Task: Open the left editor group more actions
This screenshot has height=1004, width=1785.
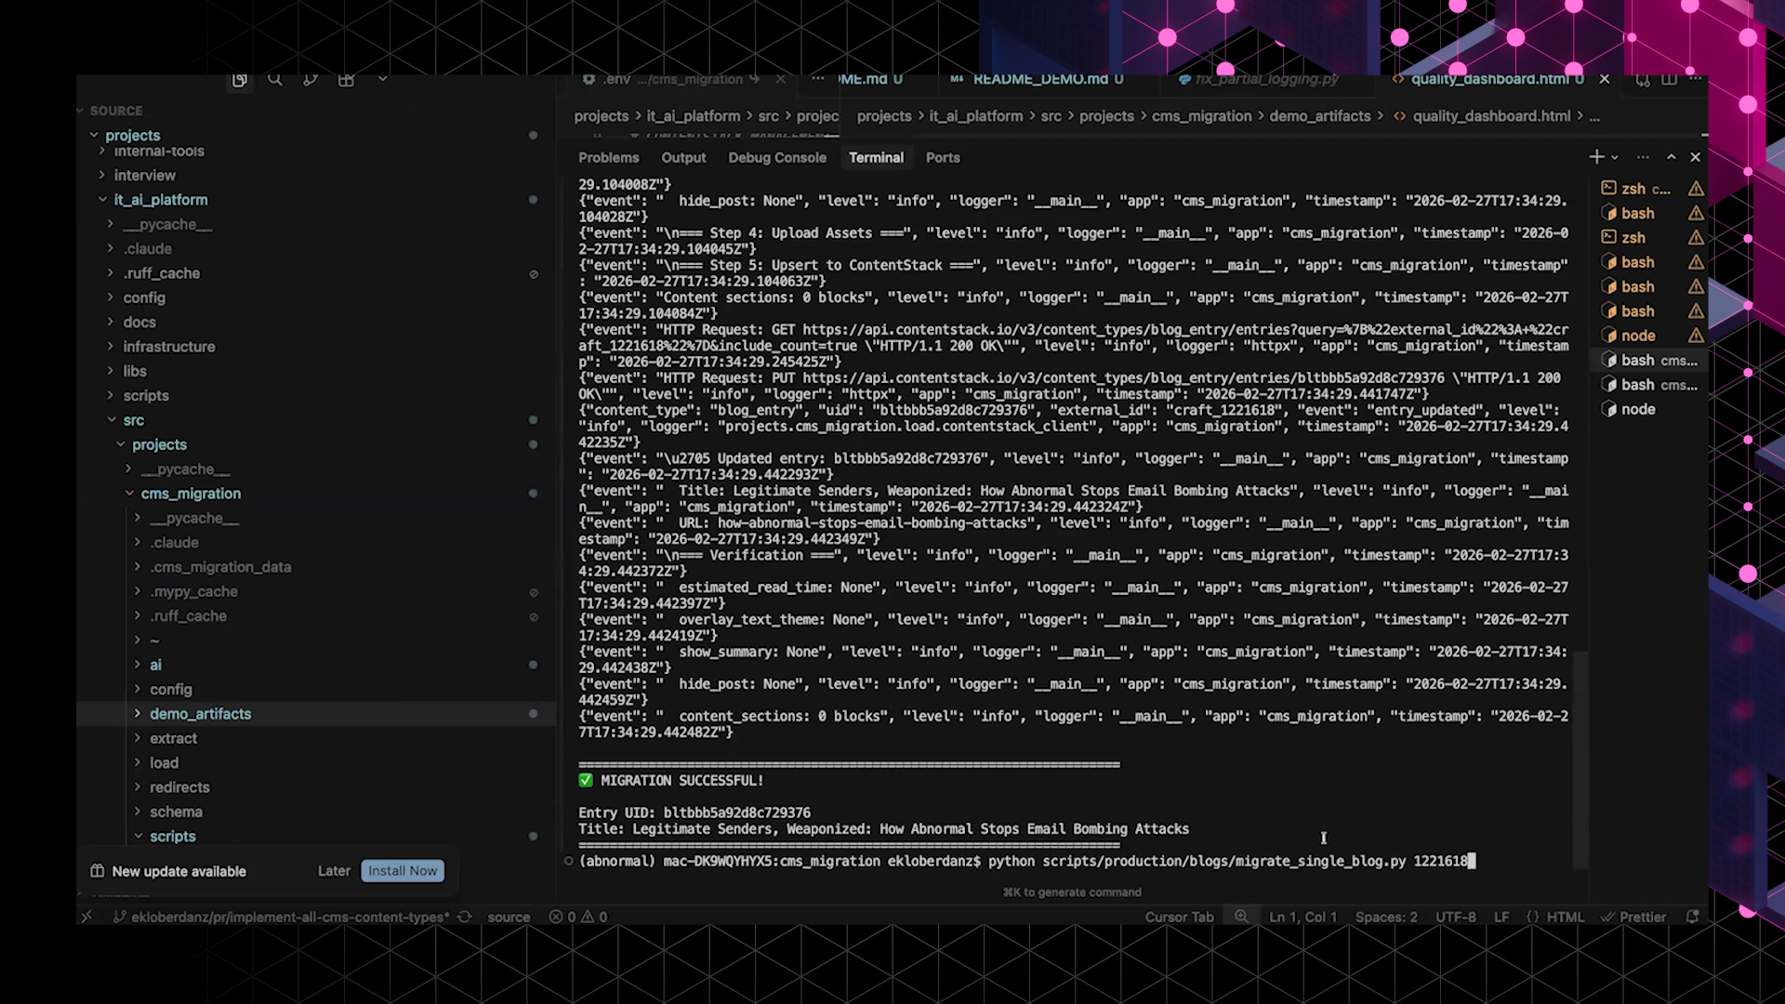Action: [817, 80]
